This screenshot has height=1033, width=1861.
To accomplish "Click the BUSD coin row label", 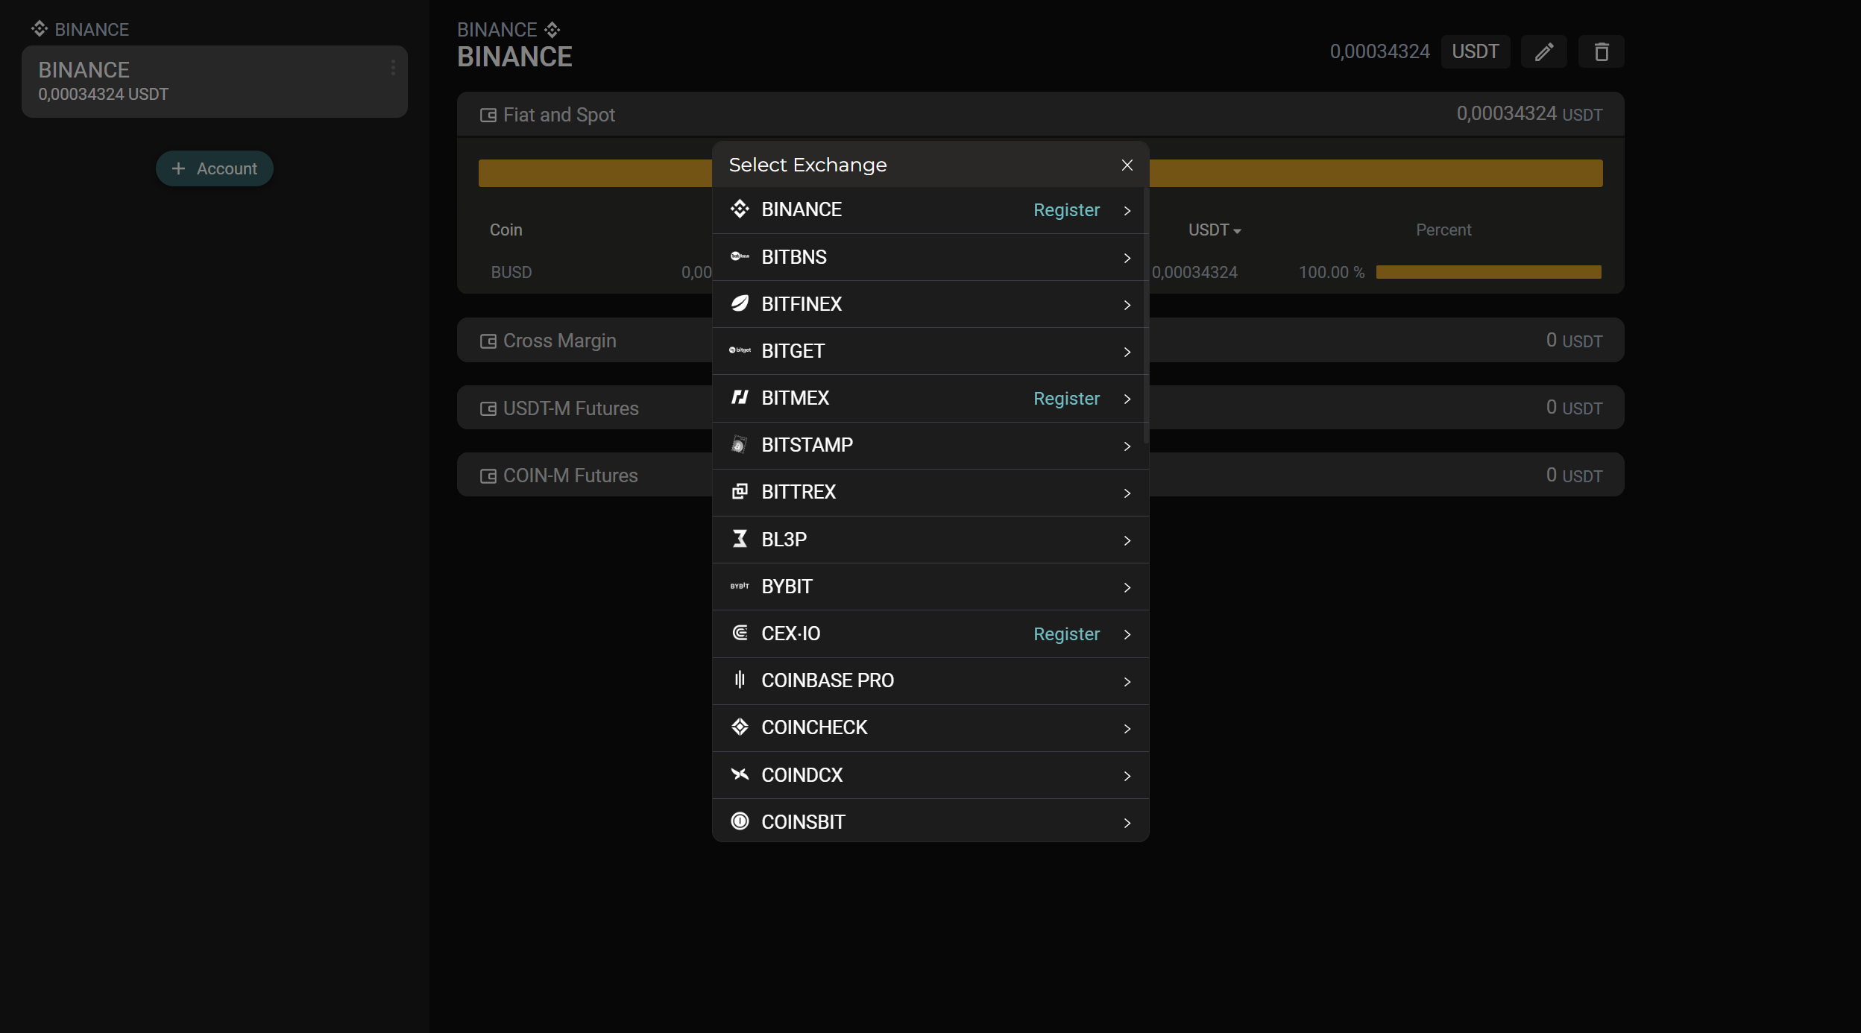I will tap(511, 272).
